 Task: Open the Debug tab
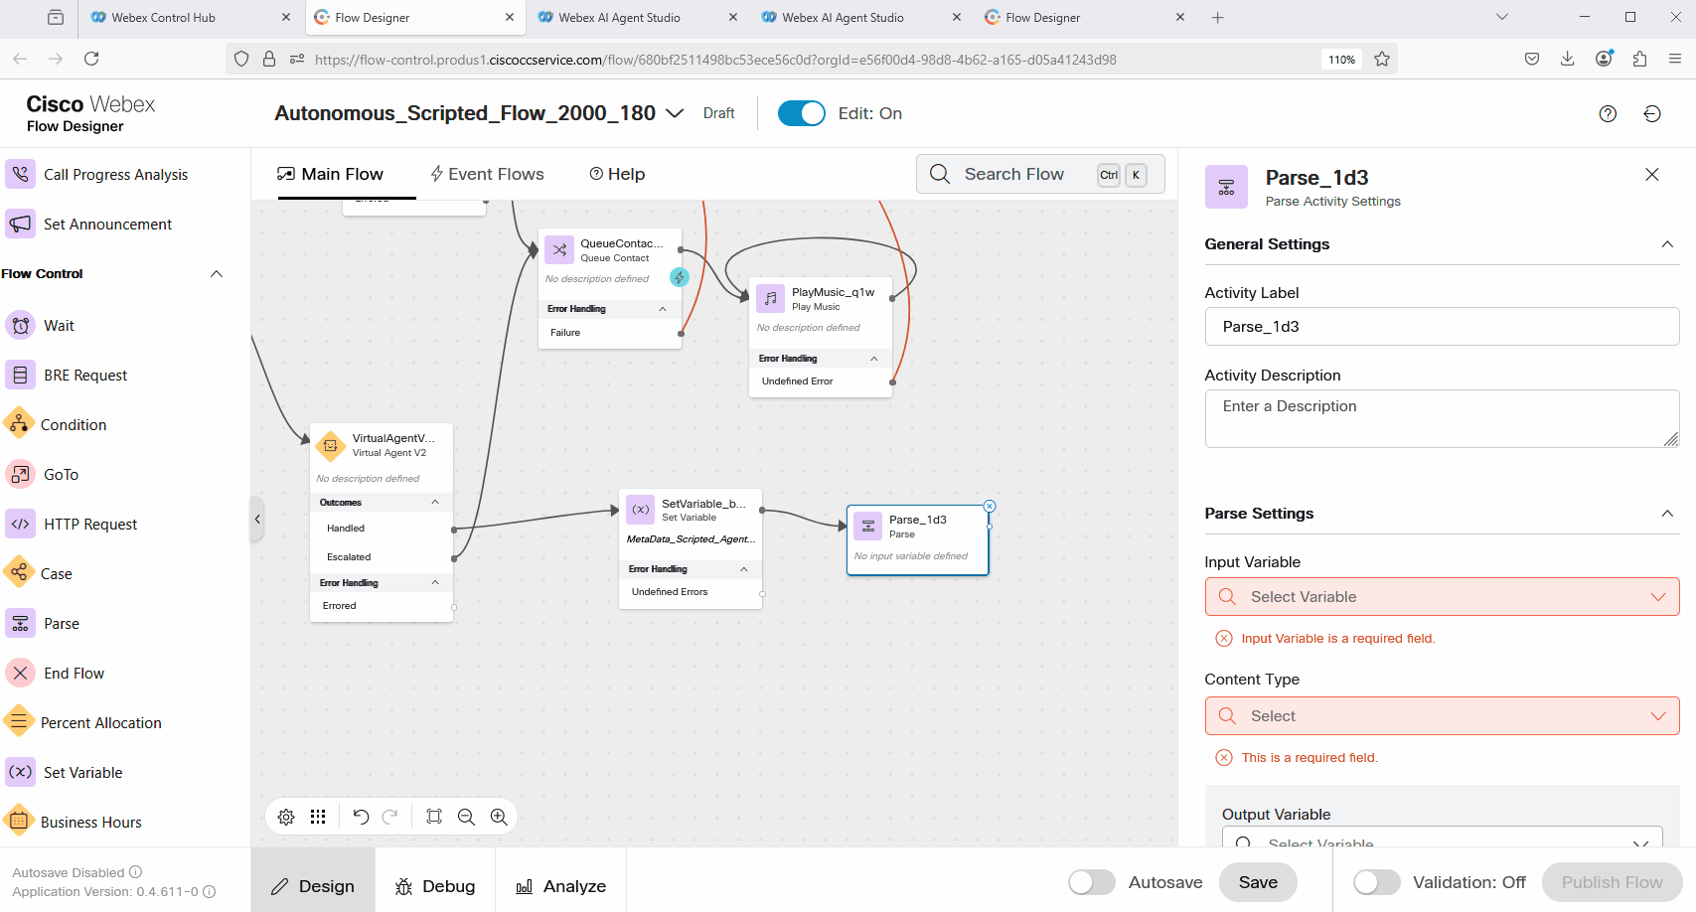coord(435,886)
